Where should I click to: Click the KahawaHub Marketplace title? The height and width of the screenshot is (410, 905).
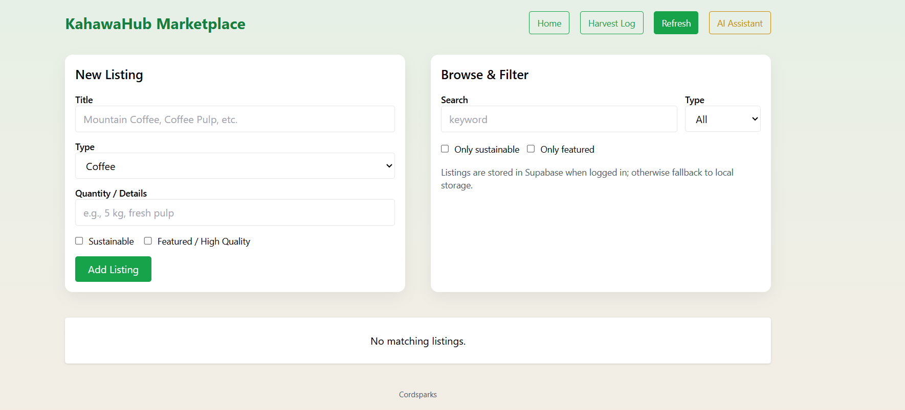point(155,24)
